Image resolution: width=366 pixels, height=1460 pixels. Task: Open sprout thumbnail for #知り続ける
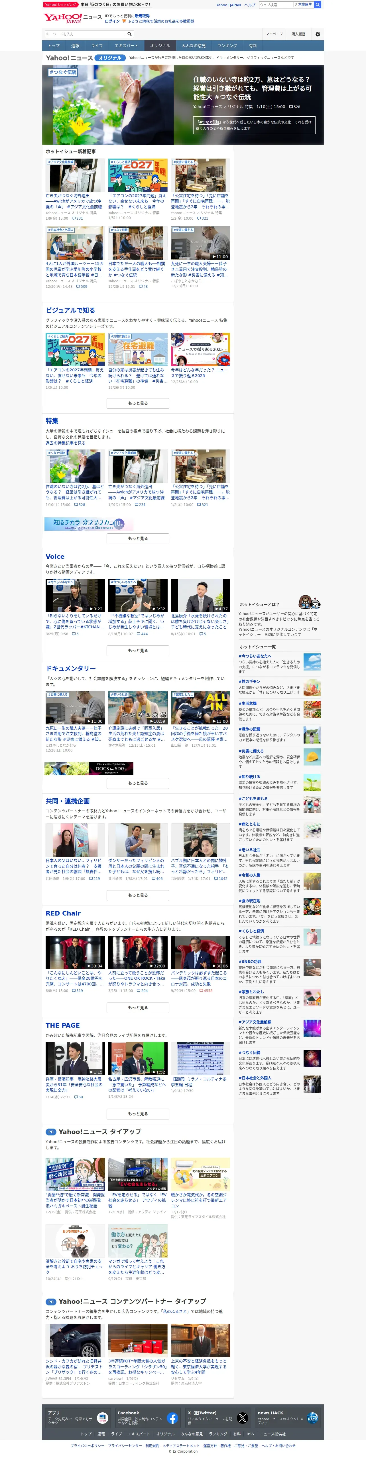click(x=312, y=782)
